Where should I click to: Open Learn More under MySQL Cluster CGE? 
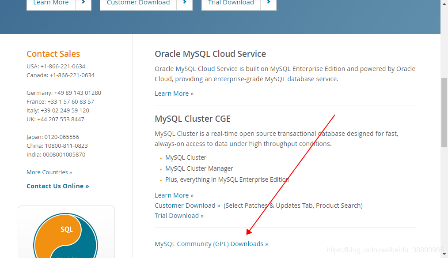tap(174, 195)
